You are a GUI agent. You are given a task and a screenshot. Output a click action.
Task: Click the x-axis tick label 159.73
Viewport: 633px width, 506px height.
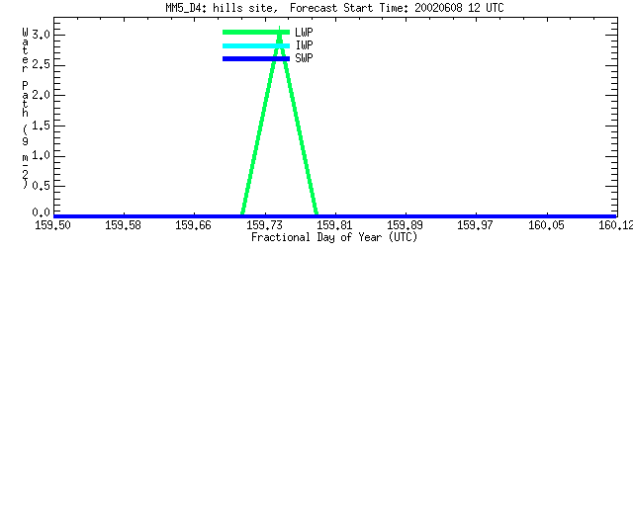click(x=264, y=225)
